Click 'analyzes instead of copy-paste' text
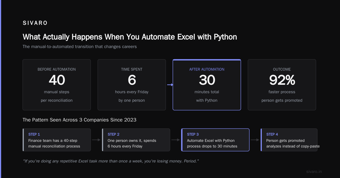 pyautogui.click(x=293, y=146)
